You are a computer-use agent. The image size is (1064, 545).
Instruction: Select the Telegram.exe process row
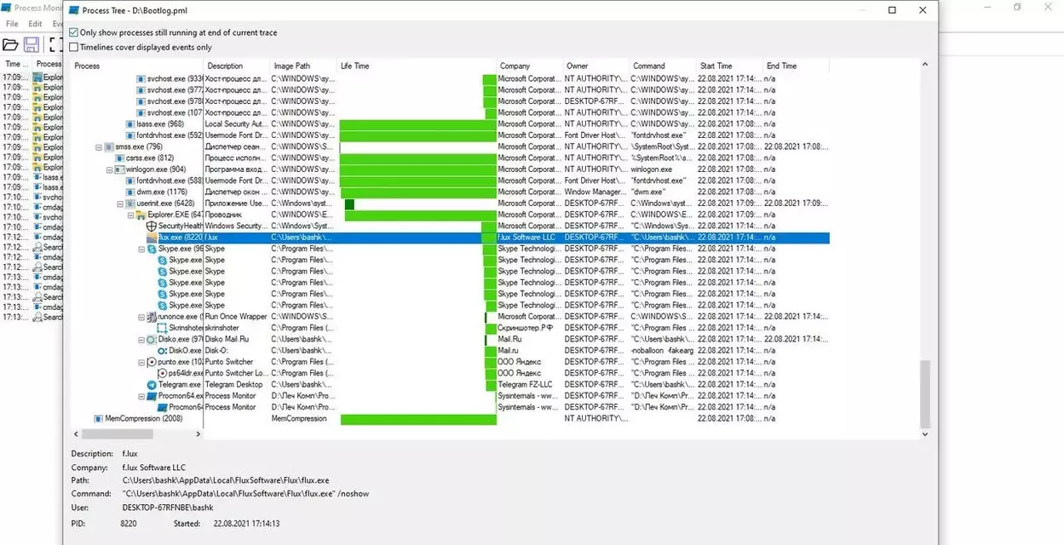(450, 384)
